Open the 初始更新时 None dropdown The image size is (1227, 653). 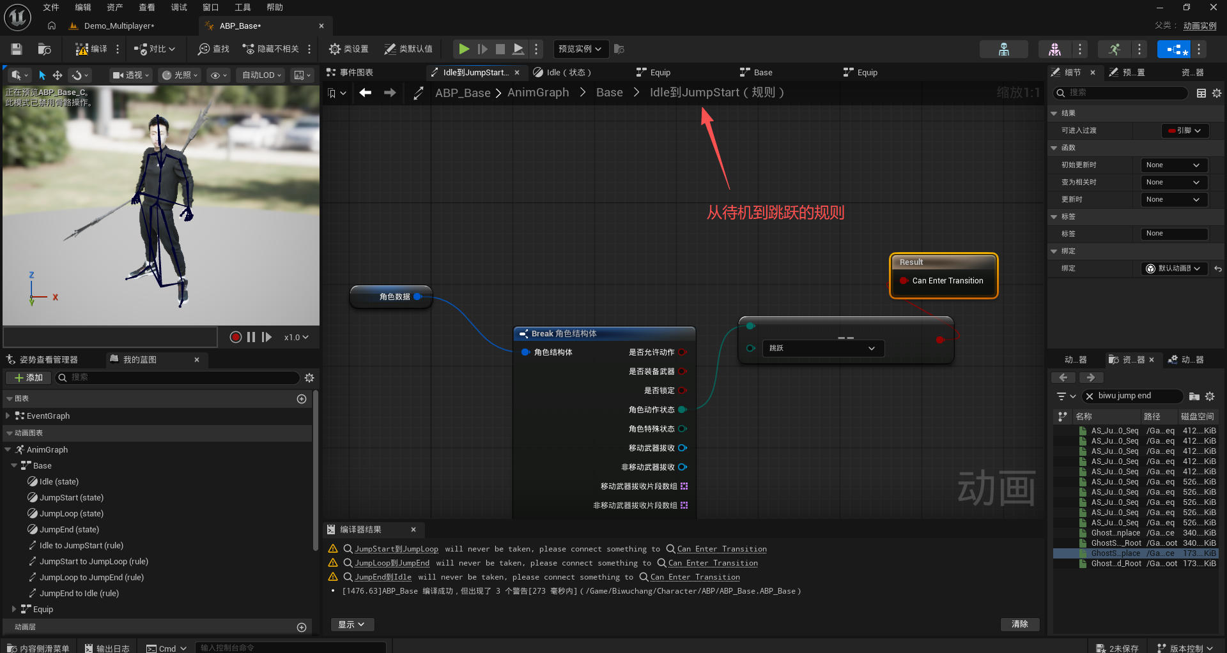1175,165
